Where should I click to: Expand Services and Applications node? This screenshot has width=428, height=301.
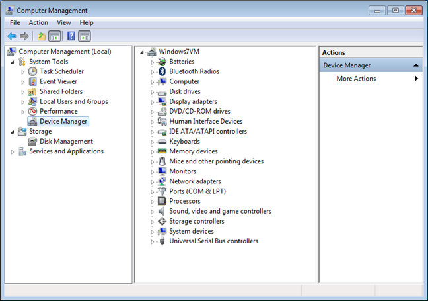click(x=13, y=151)
